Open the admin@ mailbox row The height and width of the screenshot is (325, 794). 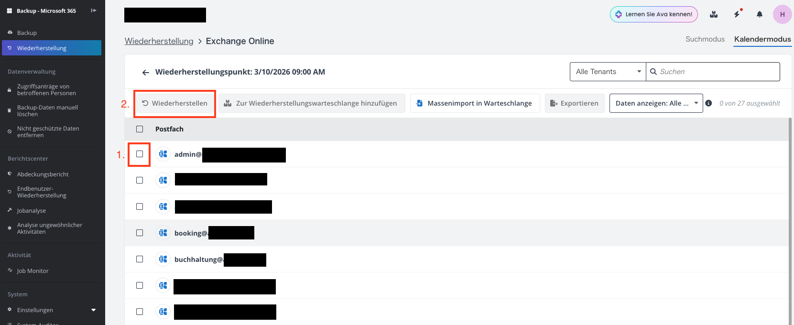(x=457, y=154)
